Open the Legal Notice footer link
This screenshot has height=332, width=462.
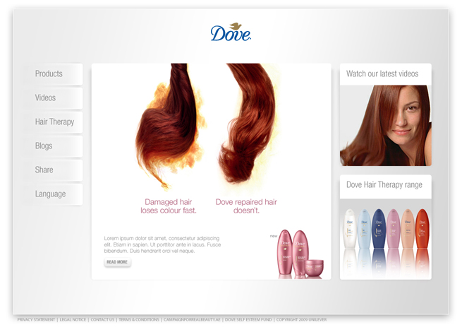coord(73,319)
